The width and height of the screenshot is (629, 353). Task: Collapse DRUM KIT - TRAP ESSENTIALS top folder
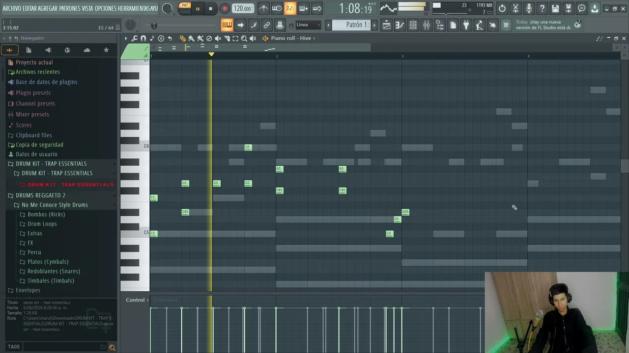tap(51, 163)
